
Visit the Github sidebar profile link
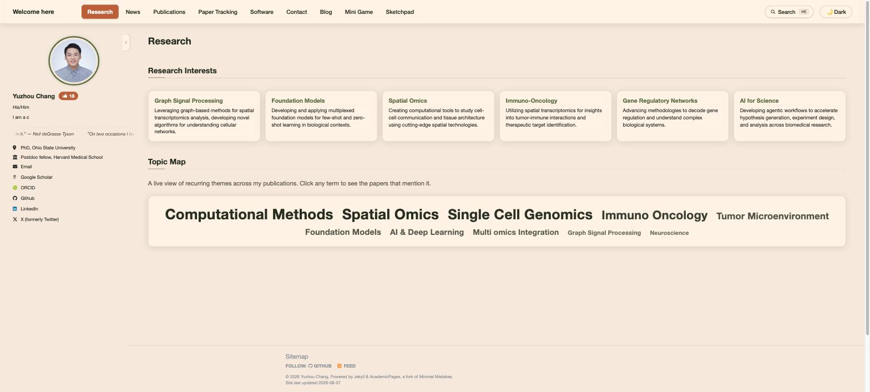(24, 198)
